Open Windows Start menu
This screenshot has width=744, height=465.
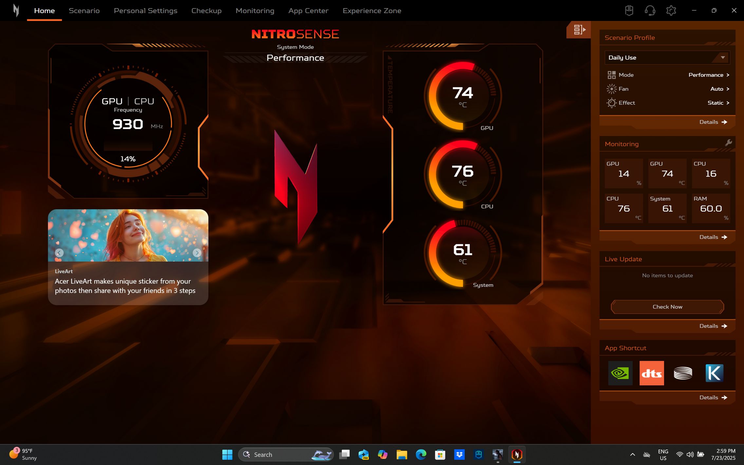tap(227, 455)
